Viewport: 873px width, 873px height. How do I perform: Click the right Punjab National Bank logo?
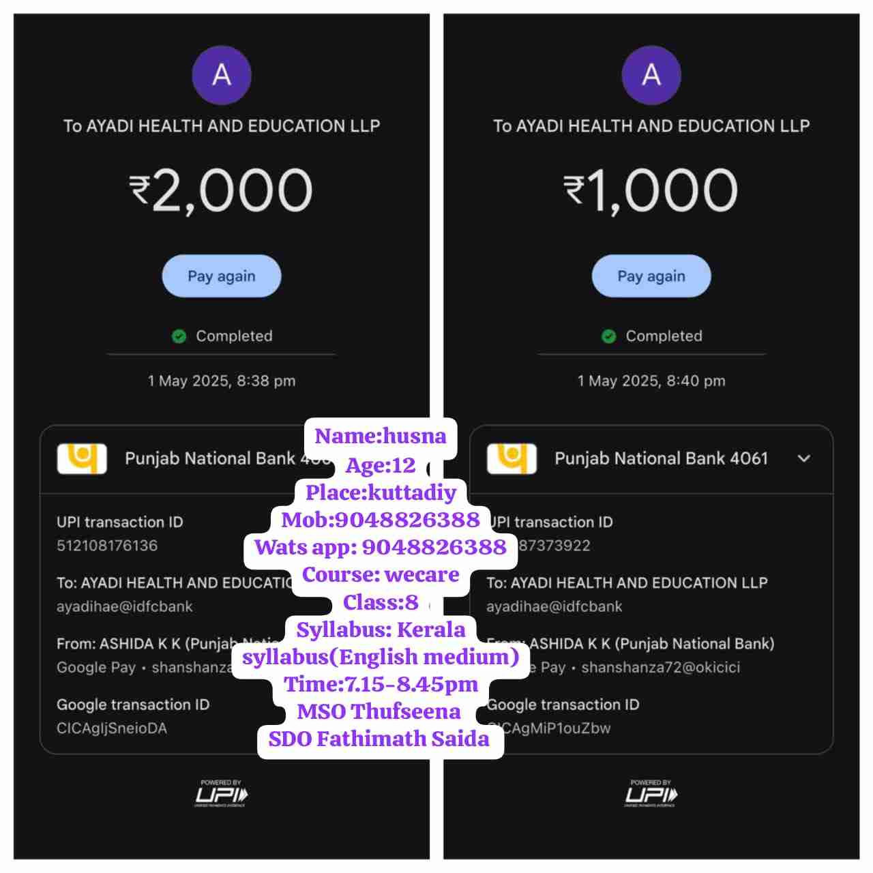pyautogui.click(x=512, y=458)
